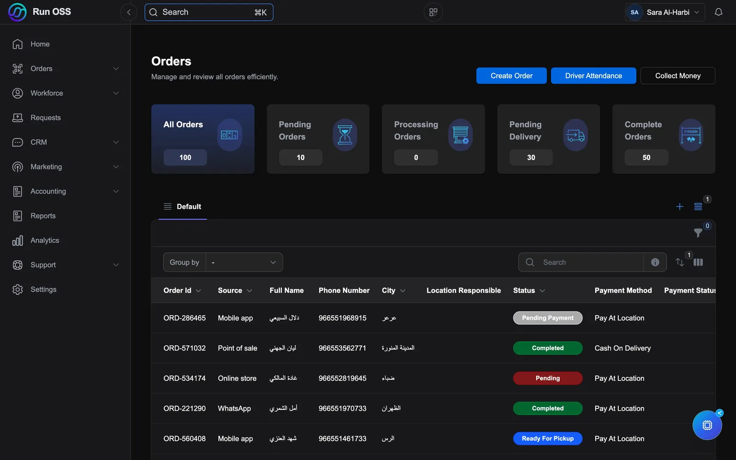Select the Pending Delivery card
The image size is (736, 460).
click(548, 139)
